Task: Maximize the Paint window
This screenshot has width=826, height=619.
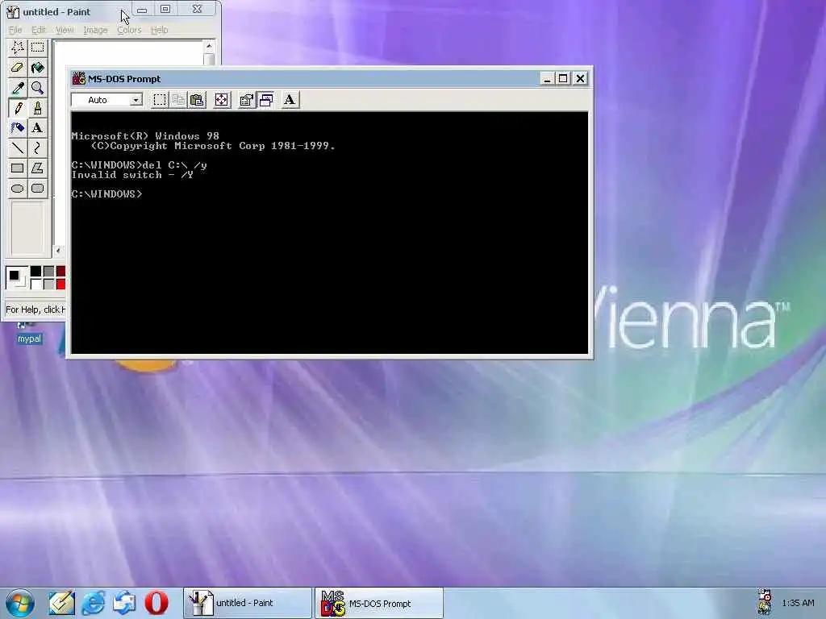Action: pos(165,9)
